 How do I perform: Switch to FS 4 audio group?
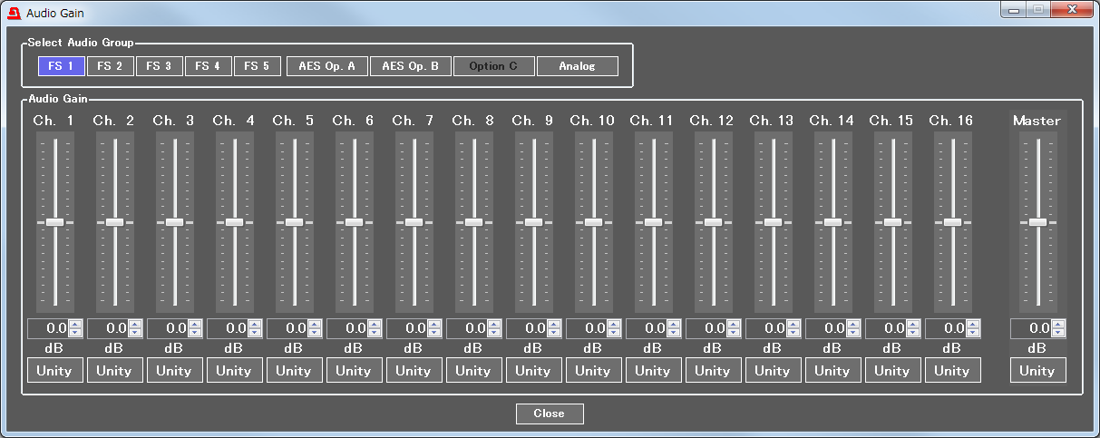click(x=208, y=66)
